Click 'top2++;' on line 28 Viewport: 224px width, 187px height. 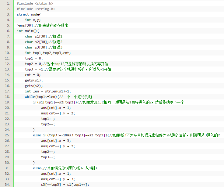[x=48, y=152]
